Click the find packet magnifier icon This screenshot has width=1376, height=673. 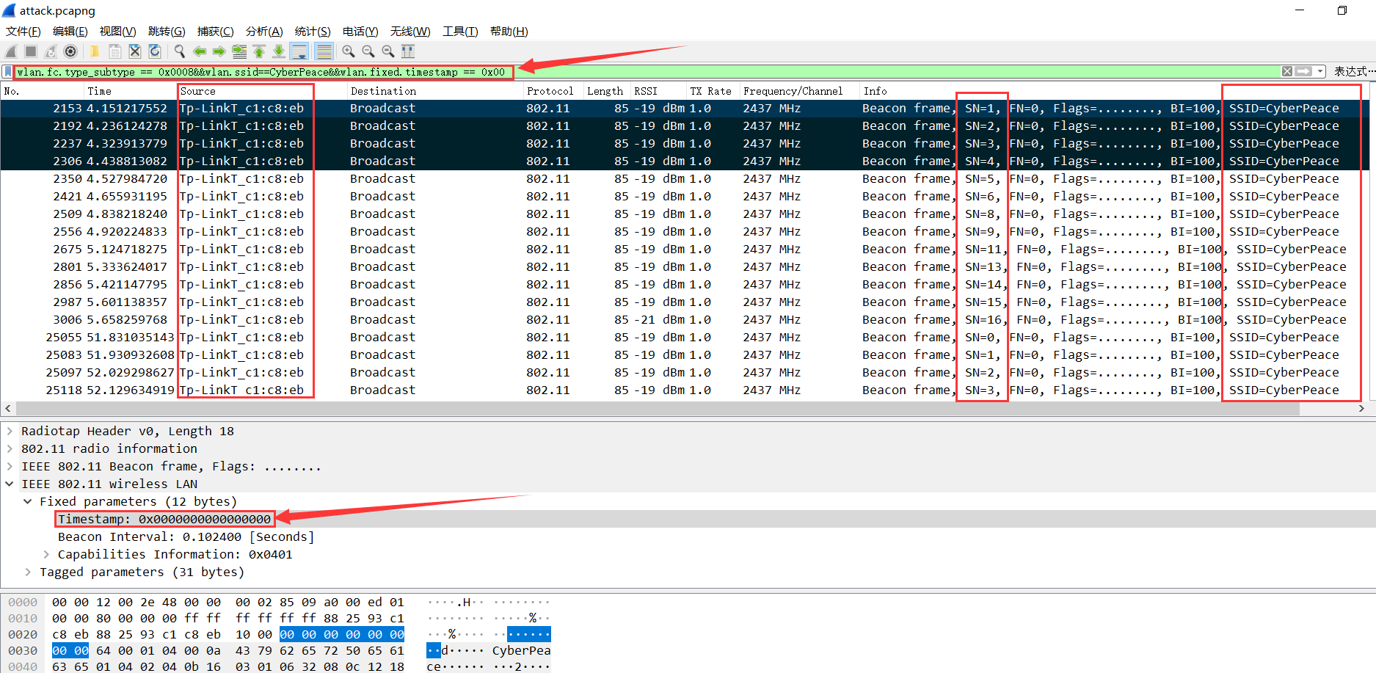179,51
